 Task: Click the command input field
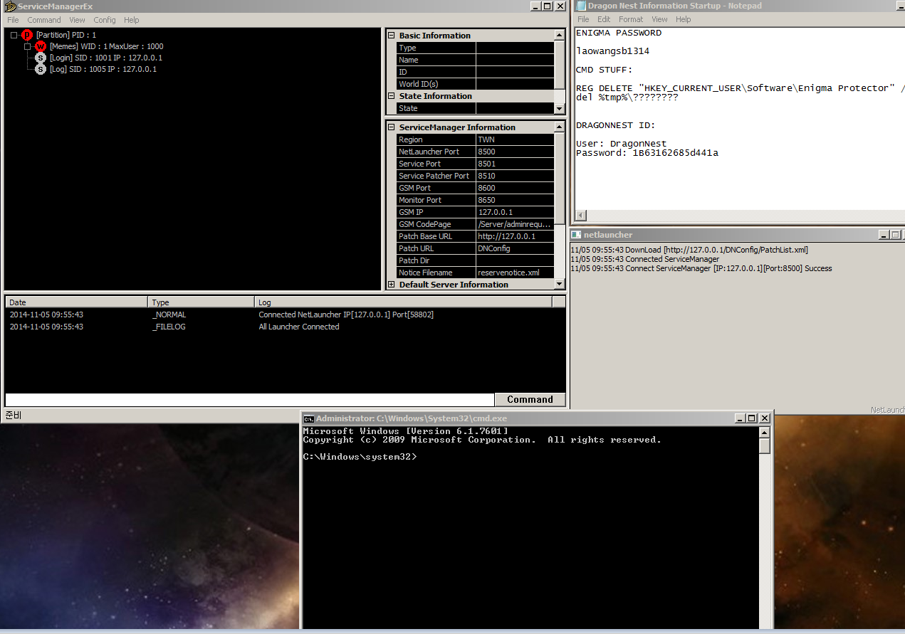pyautogui.click(x=249, y=400)
